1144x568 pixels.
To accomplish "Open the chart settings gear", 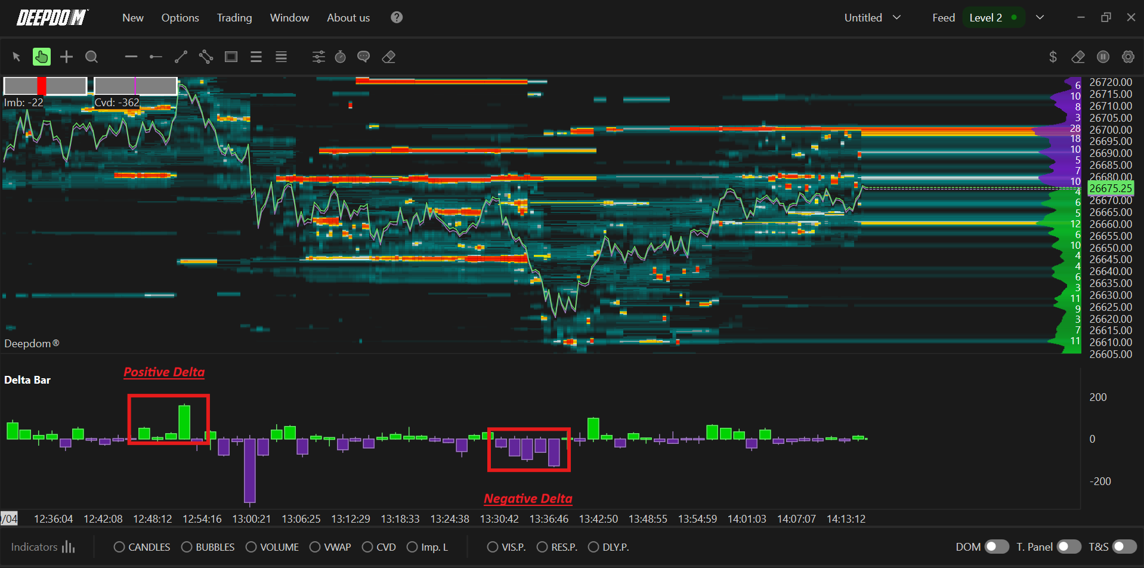I will point(1128,57).
